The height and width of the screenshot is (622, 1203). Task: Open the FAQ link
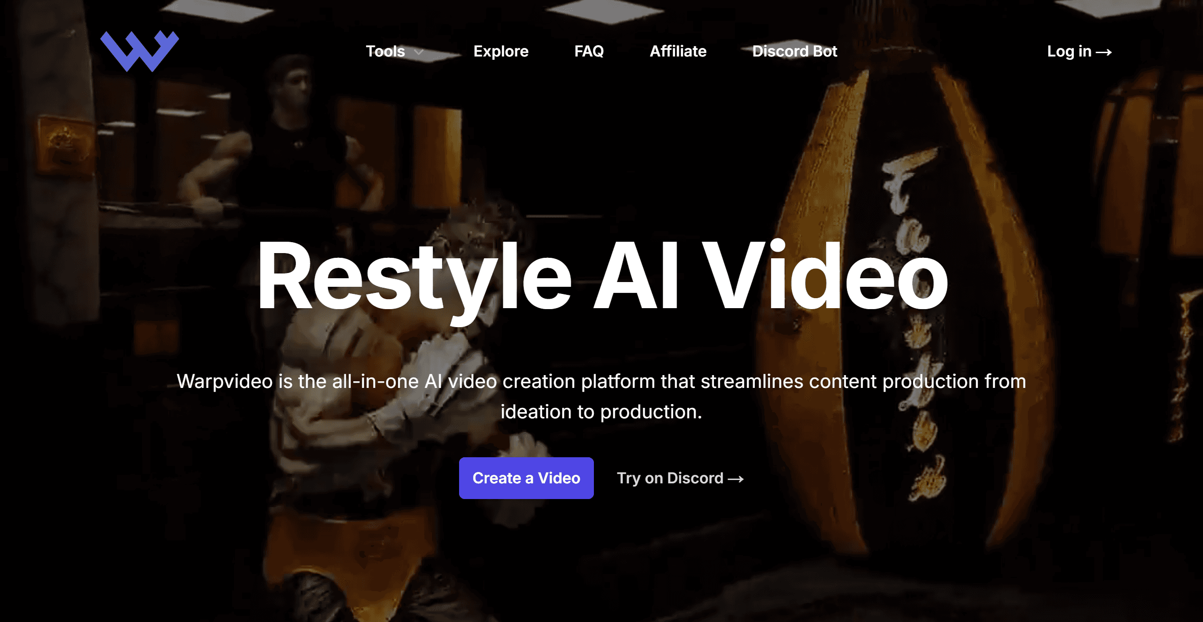coord(589,51)
